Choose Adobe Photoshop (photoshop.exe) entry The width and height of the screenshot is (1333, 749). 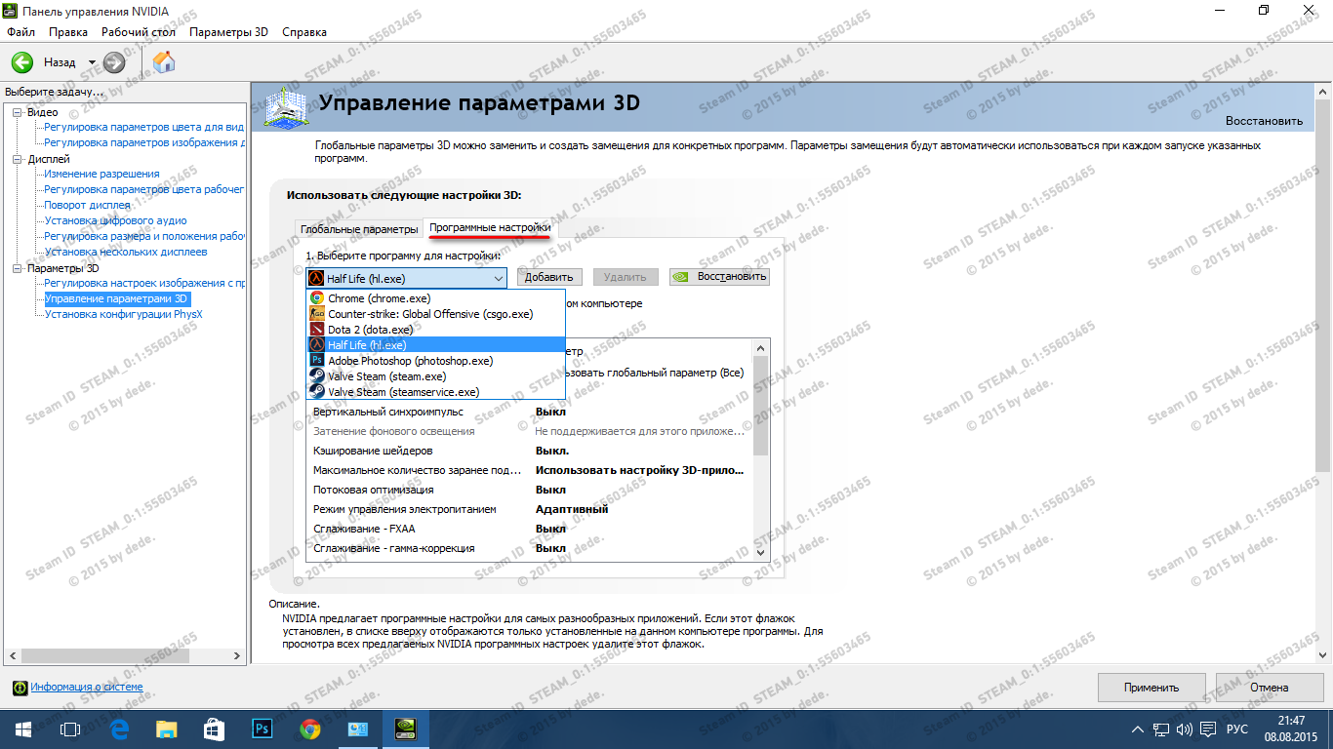(435, 361)
